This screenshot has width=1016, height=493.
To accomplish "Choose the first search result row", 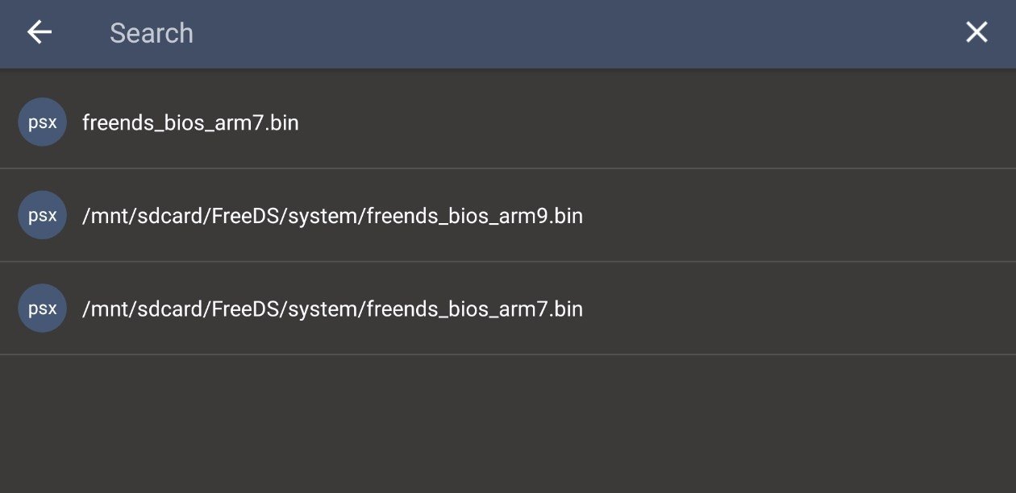I will [508, 122].
